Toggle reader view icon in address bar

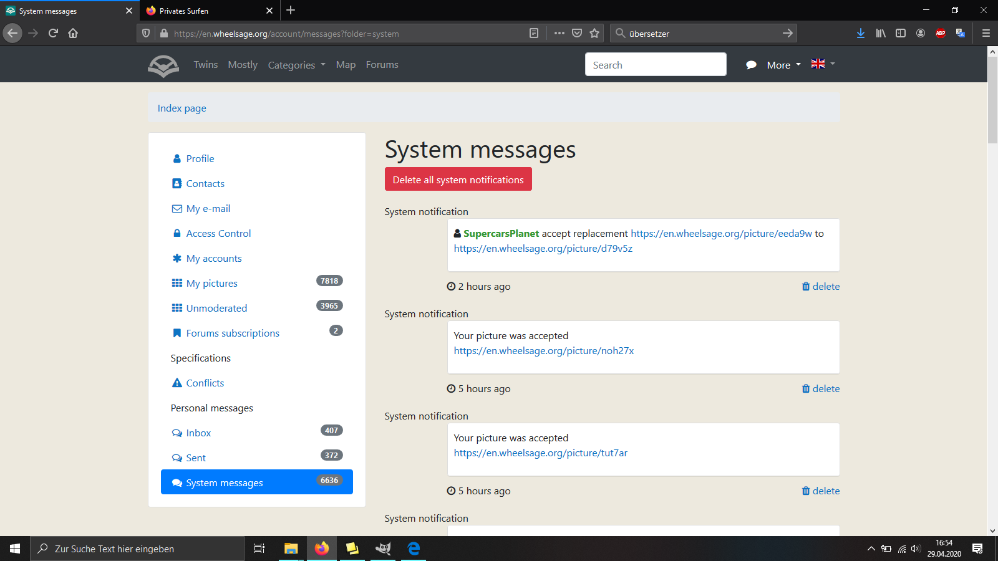click(x=534, y=33)
